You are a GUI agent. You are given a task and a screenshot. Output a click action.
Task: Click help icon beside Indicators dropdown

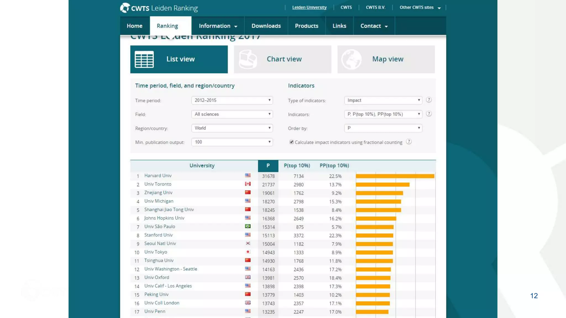click(x=429, y=114)
